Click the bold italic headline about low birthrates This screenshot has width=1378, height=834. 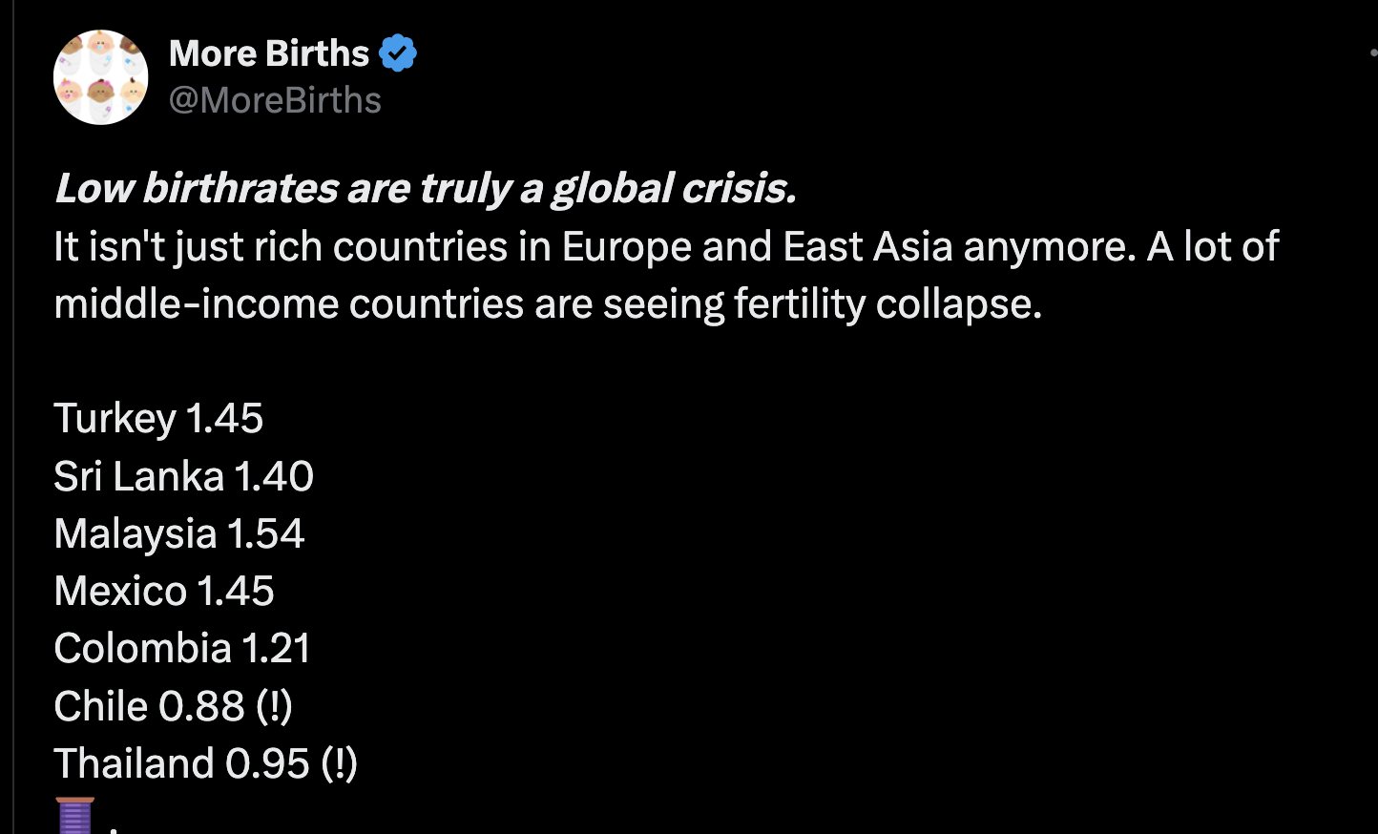[x=426, y=188]
